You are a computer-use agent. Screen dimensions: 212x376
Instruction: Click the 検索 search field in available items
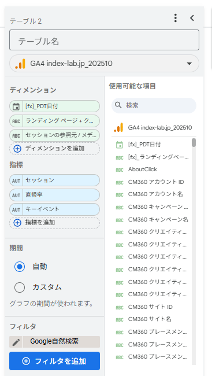(x=154, y=105)
